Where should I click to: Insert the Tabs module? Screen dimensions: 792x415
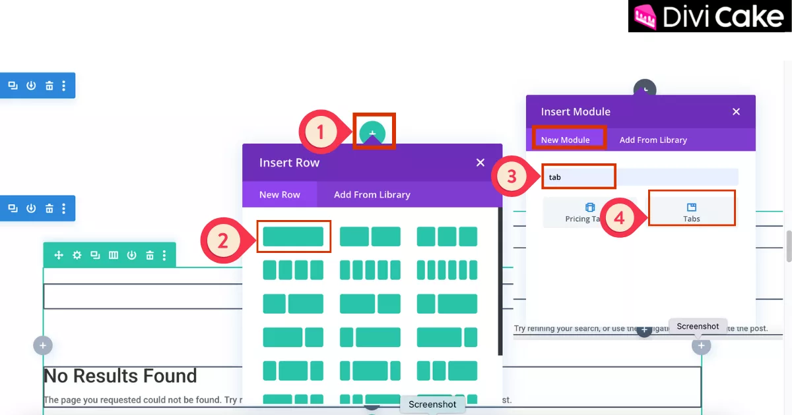(x=692, y=212)
